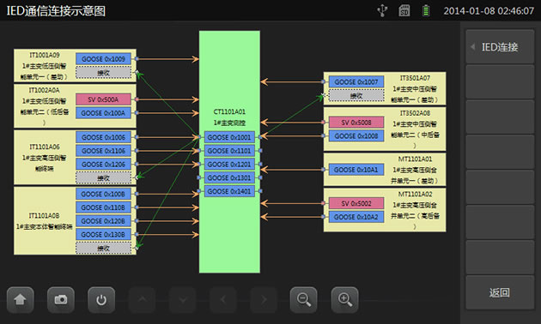The width and height of the screenshot is (541, 324).
Task: Go to the home screen icon
Action: click(21, 299)
